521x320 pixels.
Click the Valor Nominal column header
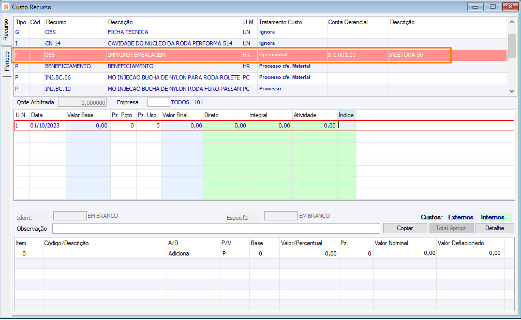click(391, 243)
